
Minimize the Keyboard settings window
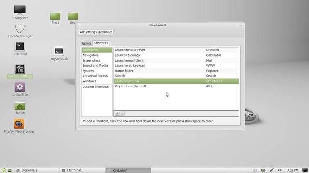tap(236, 25)
